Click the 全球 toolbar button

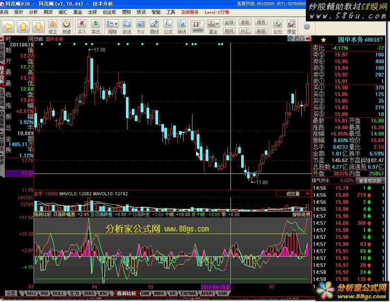(229, 23)
